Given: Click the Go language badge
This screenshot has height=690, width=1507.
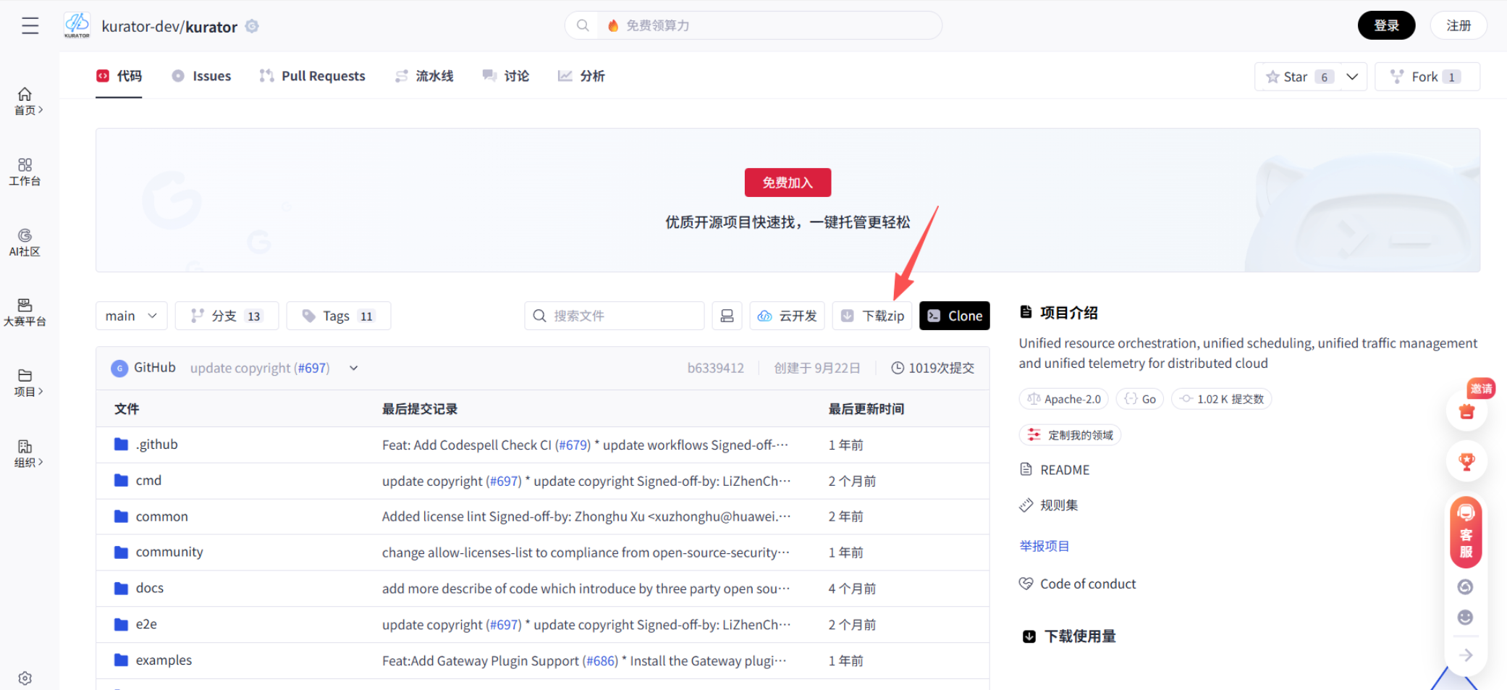Looking at the screenshot, I should point(1140,399).
